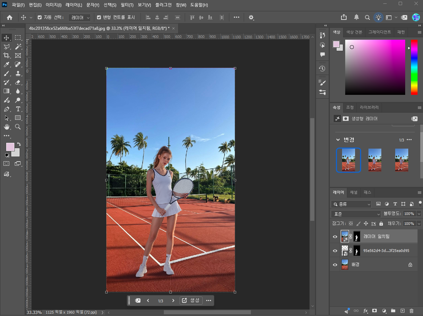
Task: Open the 필터(T) menu
Action: [x=127, y=5]
